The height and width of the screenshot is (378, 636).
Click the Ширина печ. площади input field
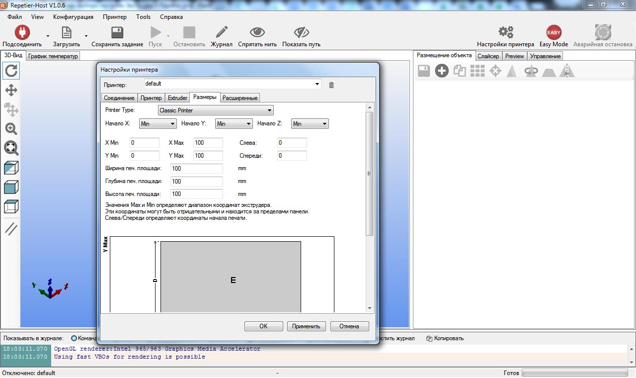coord(196,169)
